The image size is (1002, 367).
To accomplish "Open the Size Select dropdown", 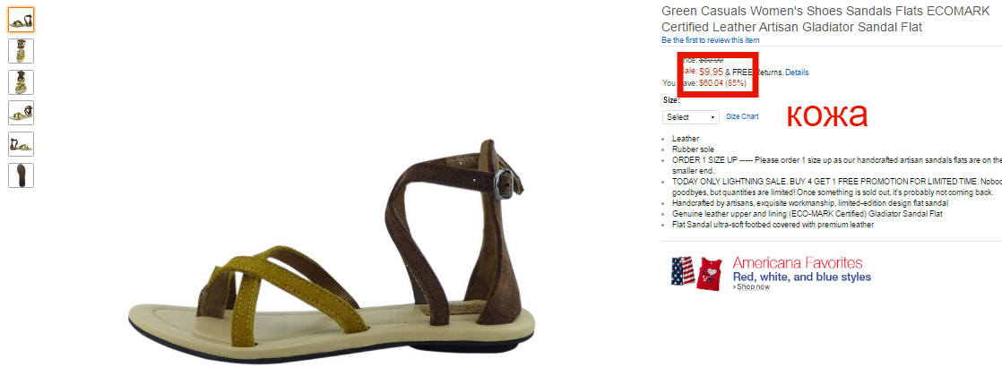I will coord(691,117).
